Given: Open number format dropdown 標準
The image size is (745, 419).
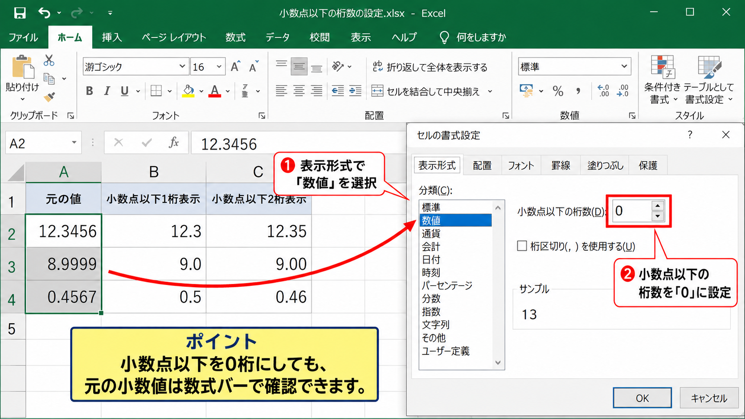Looking at the screenshot, I should (x=624, y=66).
